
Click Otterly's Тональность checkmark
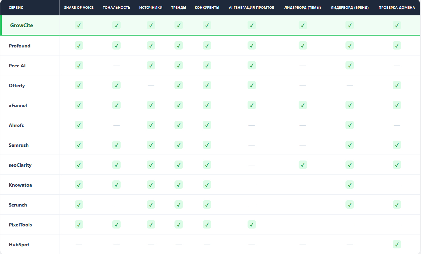(x=116, y=85)
